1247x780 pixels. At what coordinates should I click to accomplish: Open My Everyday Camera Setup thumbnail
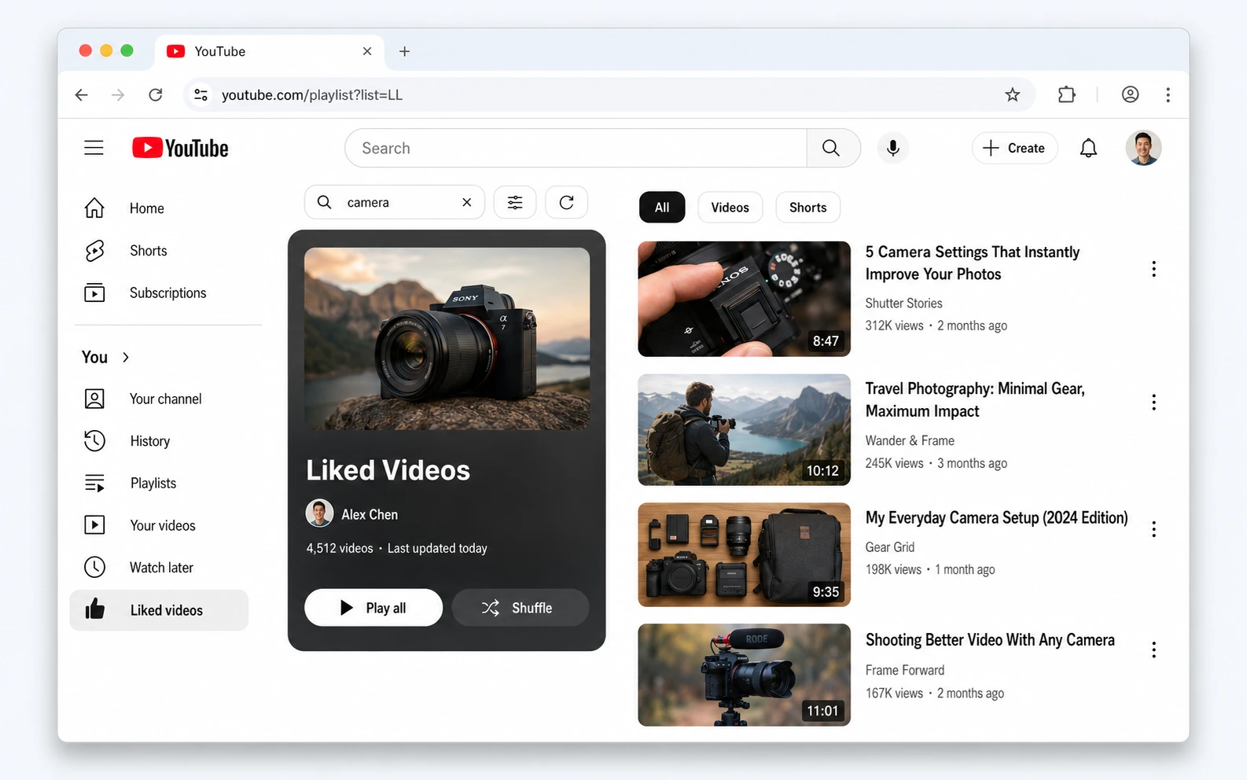[x=744, y=554]
